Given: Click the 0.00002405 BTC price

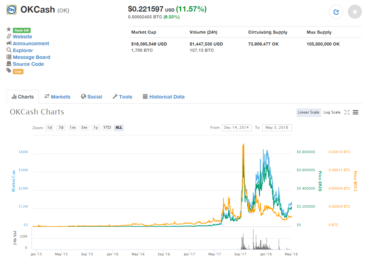Looking at the screenshot, I should (x=145, y=17).
